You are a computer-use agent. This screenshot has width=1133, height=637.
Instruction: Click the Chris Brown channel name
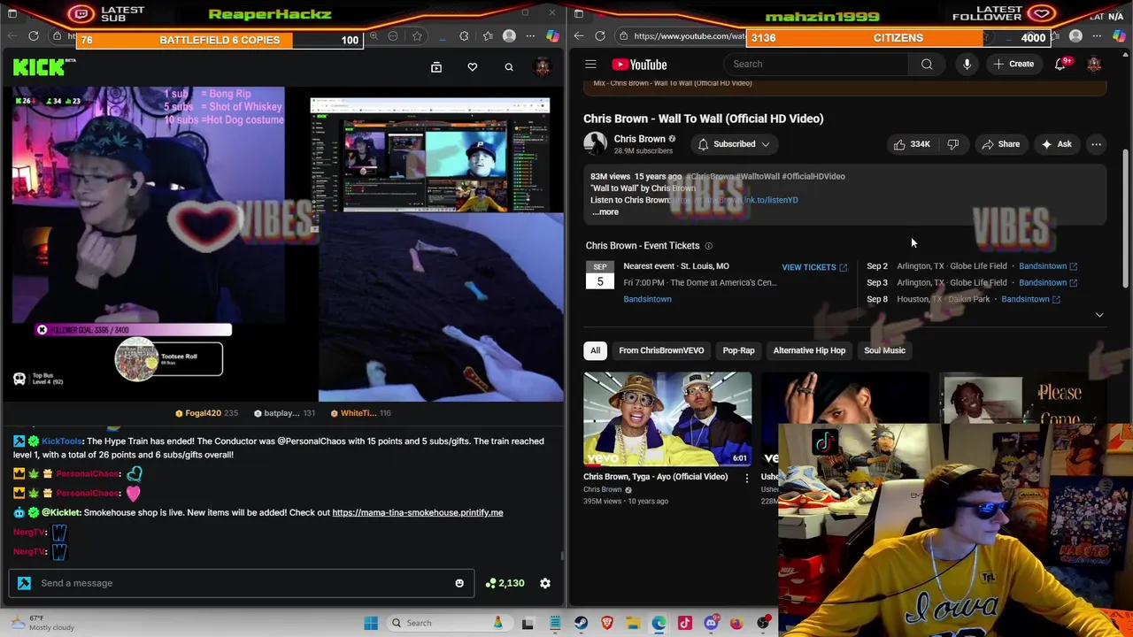point(639,139)
